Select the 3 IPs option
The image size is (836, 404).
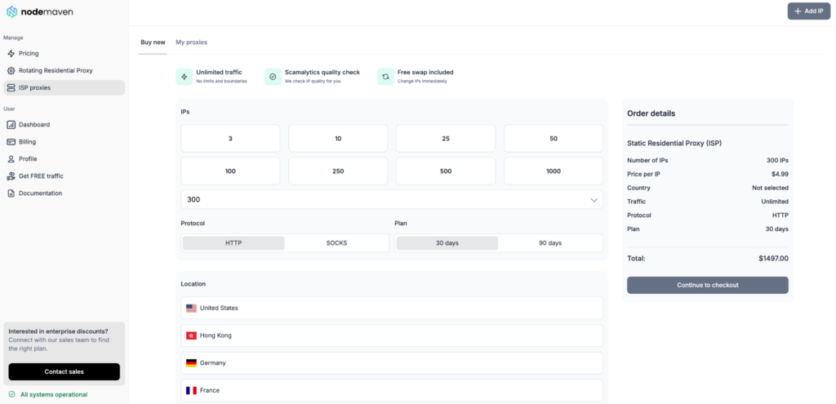tap(230, 139)
